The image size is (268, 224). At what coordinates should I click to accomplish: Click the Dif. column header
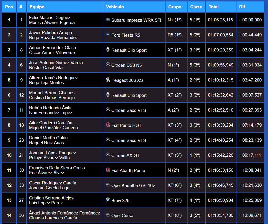click(x=243, y=7)
